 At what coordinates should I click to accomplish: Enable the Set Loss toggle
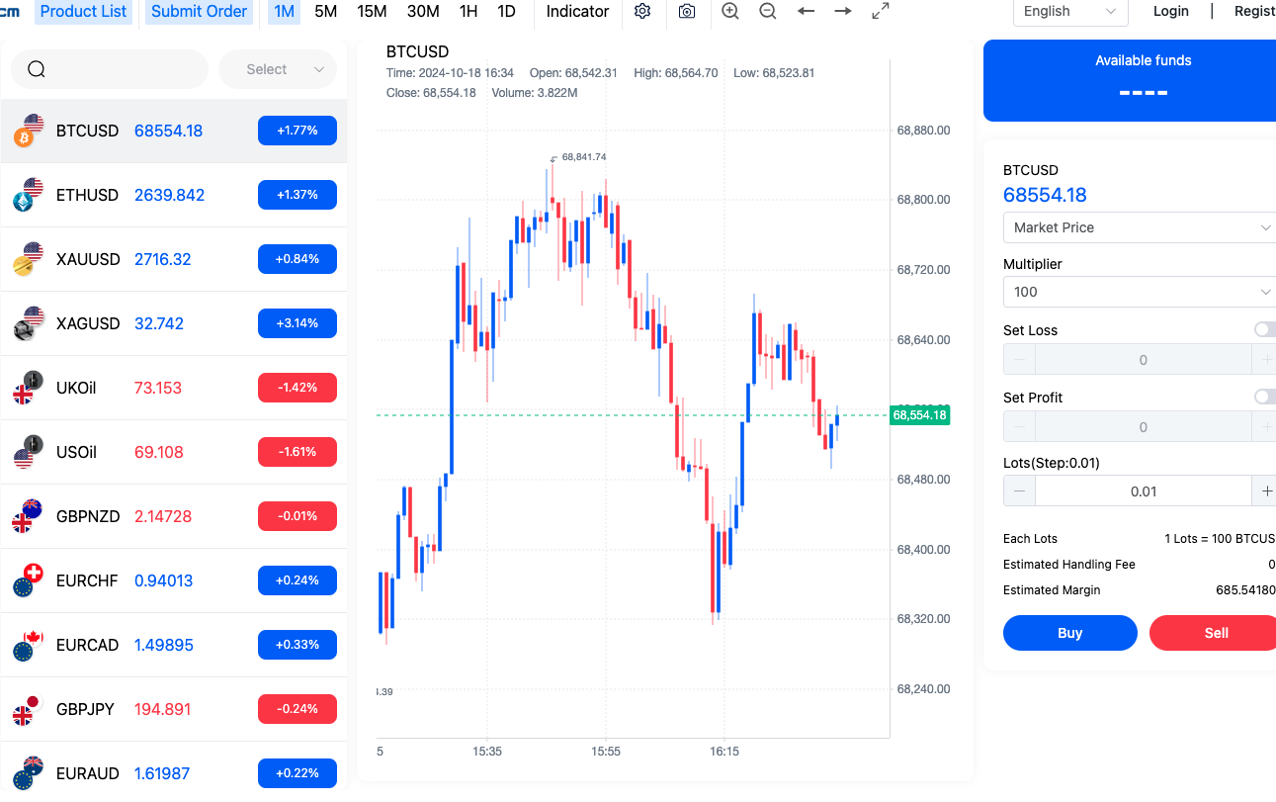pyautogui.click(x=1264, y=329)
